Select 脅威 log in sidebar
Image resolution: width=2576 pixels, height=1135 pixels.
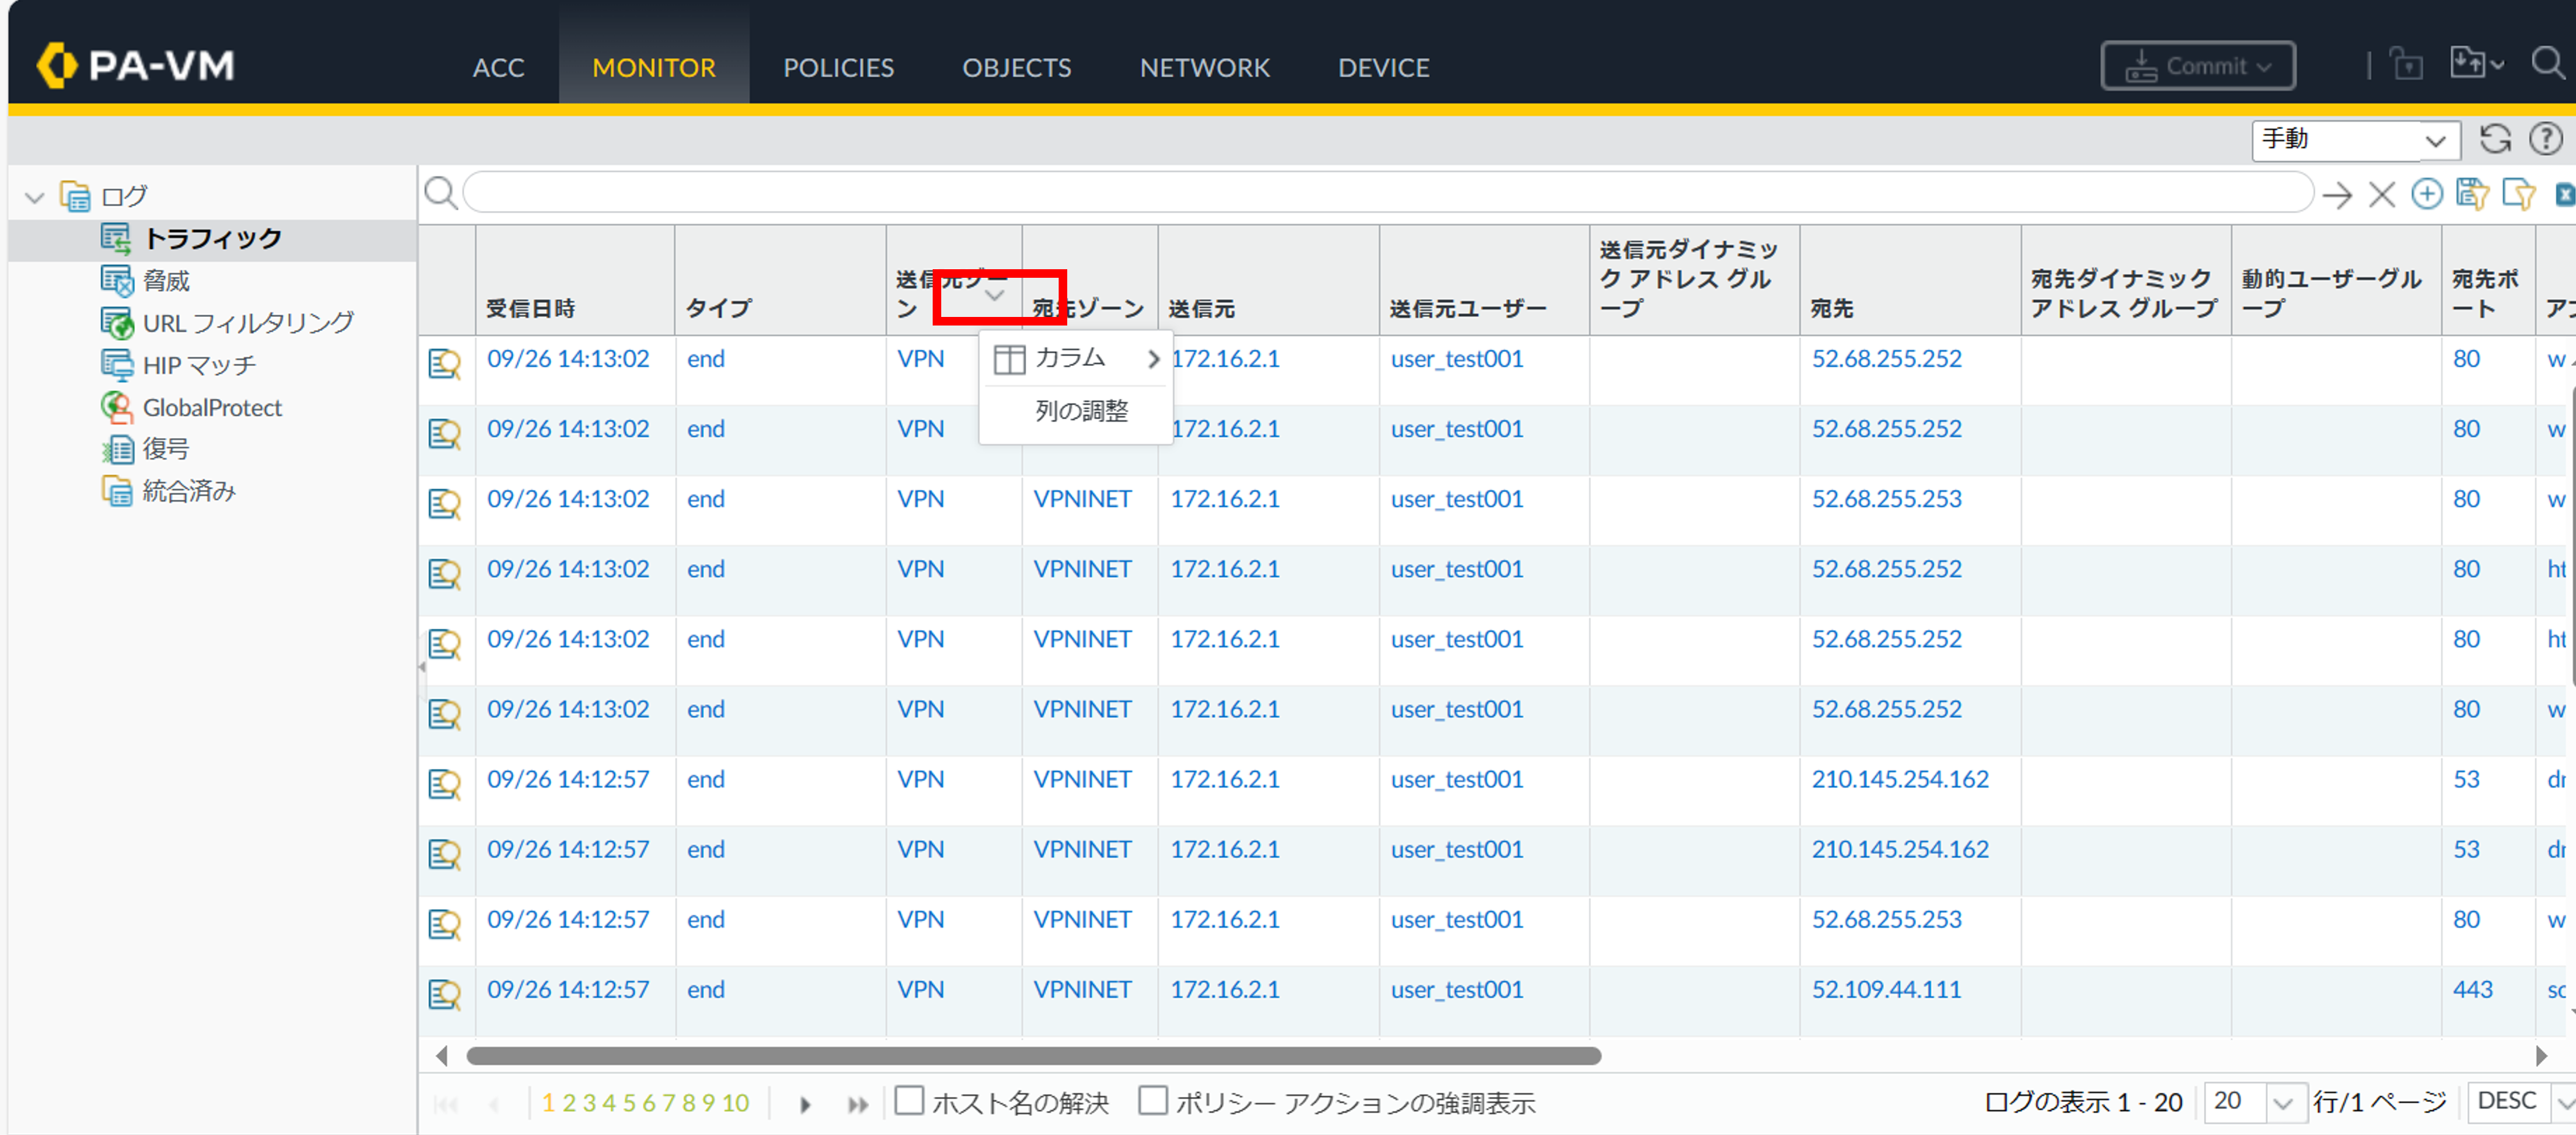click(166, 281)
